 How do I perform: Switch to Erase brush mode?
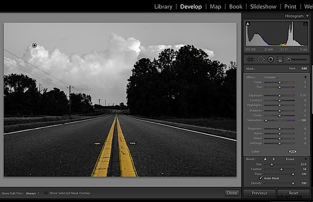[290, 159]
